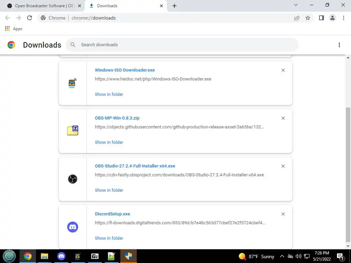
Task: Open File Explorer from the taskbar
Action: [x=45, y=256]
